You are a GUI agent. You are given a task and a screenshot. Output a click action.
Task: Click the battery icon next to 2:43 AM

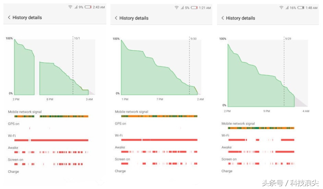[x=88, y=7]
